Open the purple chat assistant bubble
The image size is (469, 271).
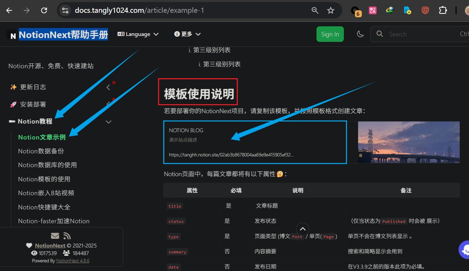pos(464,249)
